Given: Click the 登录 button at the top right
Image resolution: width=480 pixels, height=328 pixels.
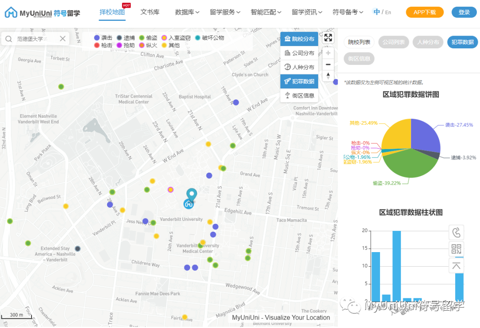Looking at the screenshot, I should click(464, 12).
